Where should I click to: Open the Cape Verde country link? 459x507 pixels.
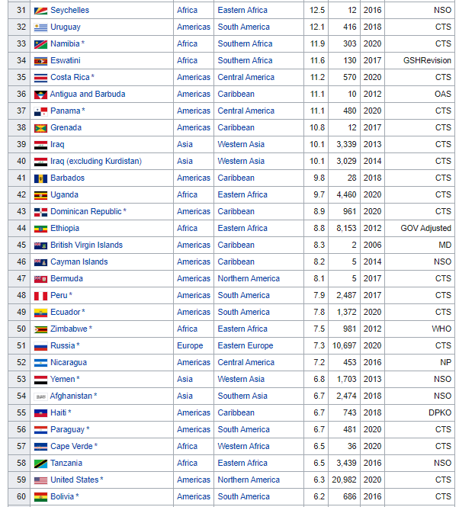point(72,446)
